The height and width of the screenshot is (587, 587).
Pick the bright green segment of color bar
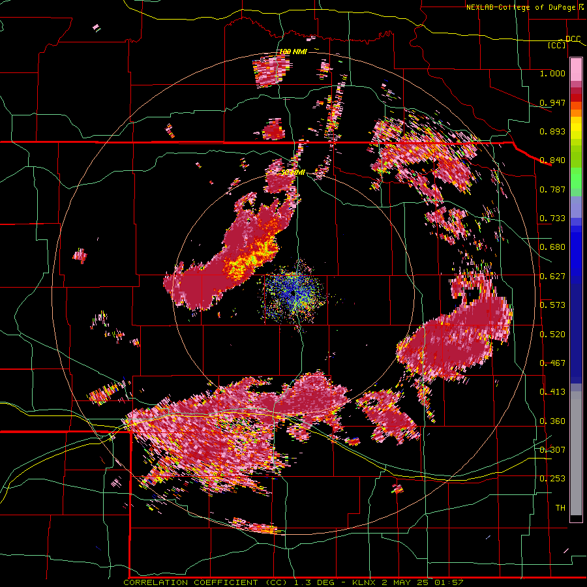[x=576, y=177]
